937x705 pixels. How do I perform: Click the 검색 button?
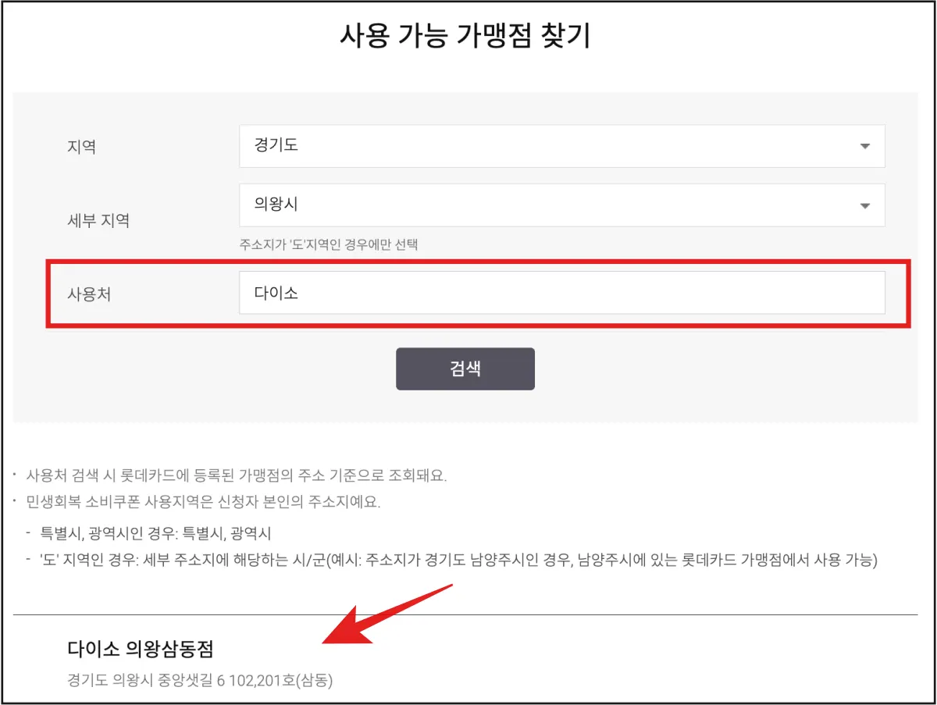465,369
